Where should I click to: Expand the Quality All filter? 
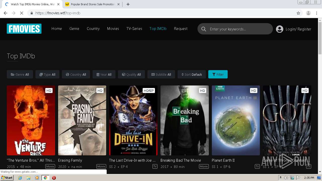(x=131, y=74)
